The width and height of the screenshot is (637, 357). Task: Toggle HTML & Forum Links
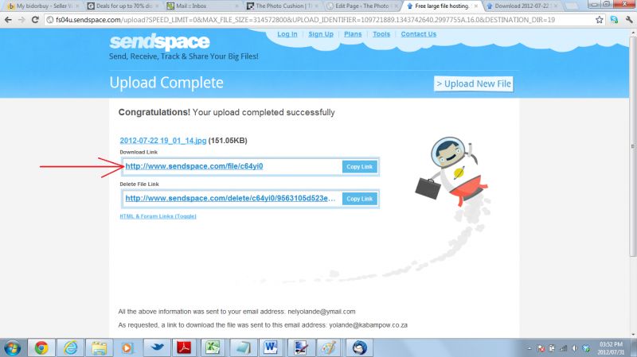[x=158, y=216]
